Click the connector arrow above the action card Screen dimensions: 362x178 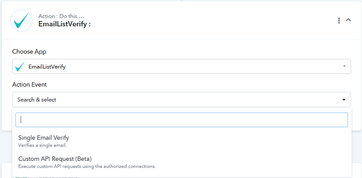click(182, 0)
